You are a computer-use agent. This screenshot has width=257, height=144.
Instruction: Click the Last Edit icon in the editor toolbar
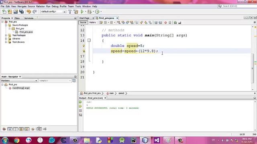click(101, 22)
